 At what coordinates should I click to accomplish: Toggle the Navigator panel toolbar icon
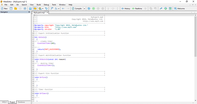coord(35,9)
